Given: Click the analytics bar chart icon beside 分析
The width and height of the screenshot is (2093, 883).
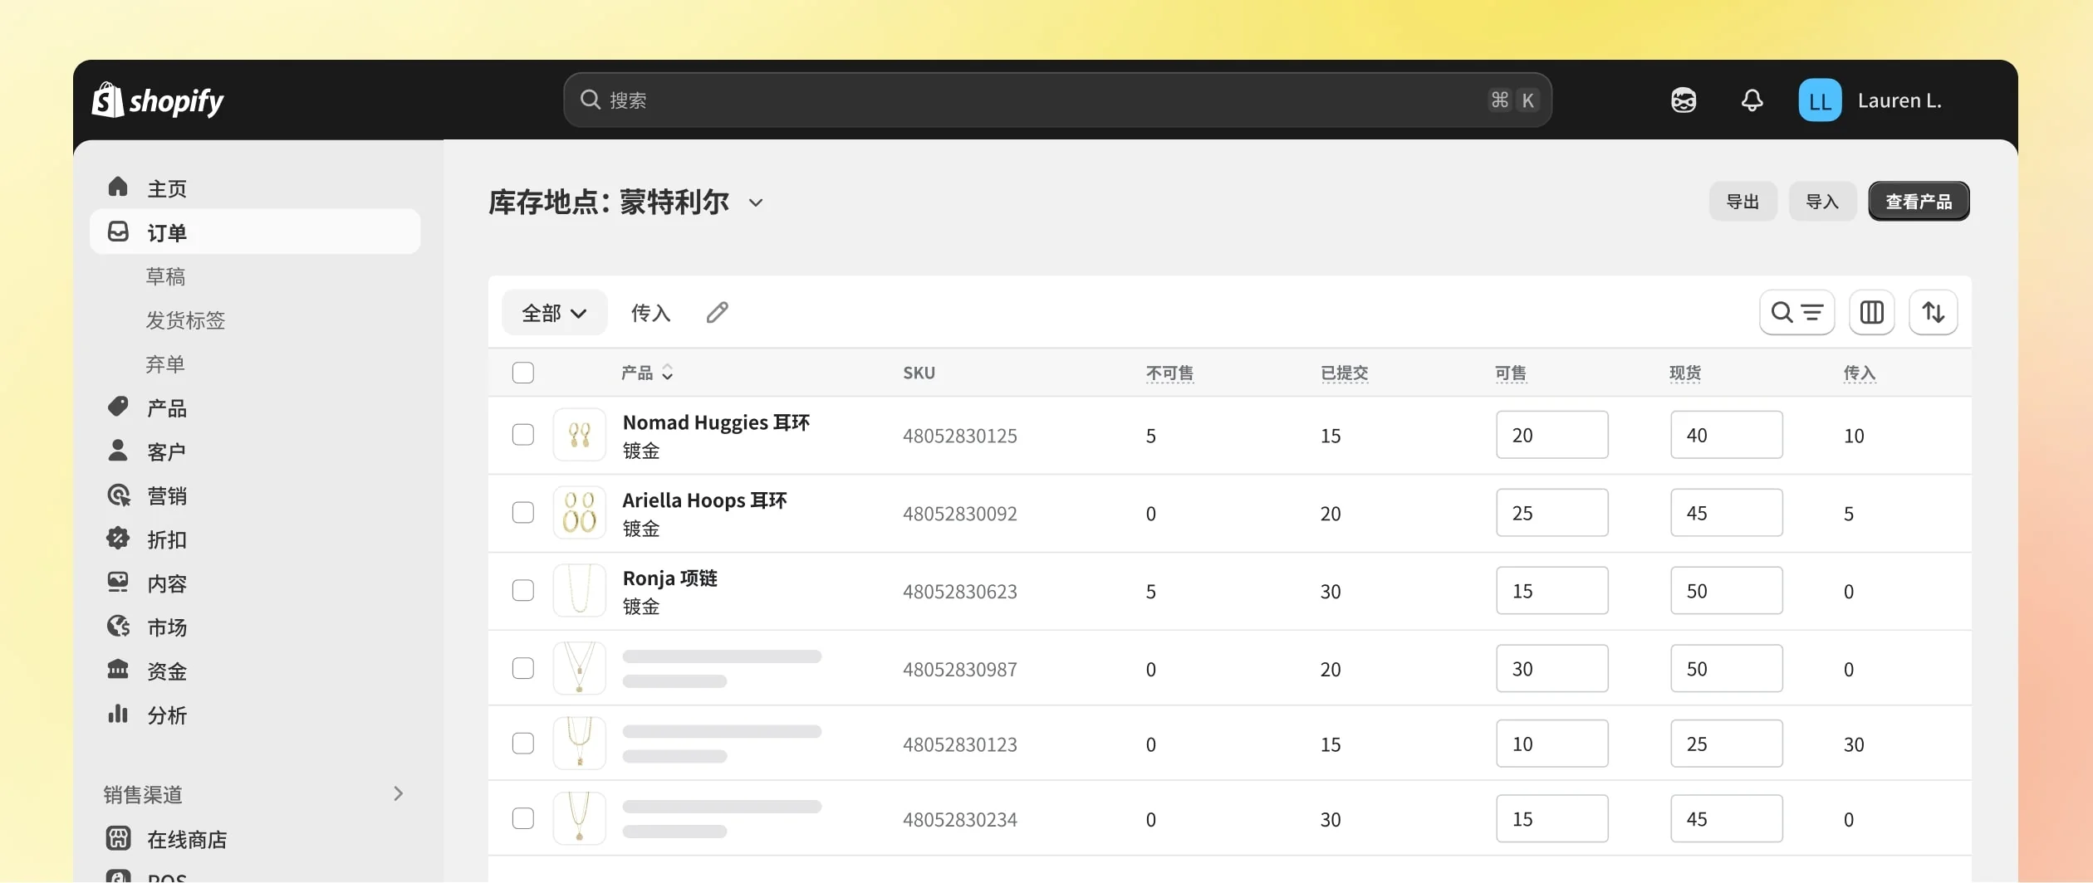Looking at the screenshot, I should point(118,714).
